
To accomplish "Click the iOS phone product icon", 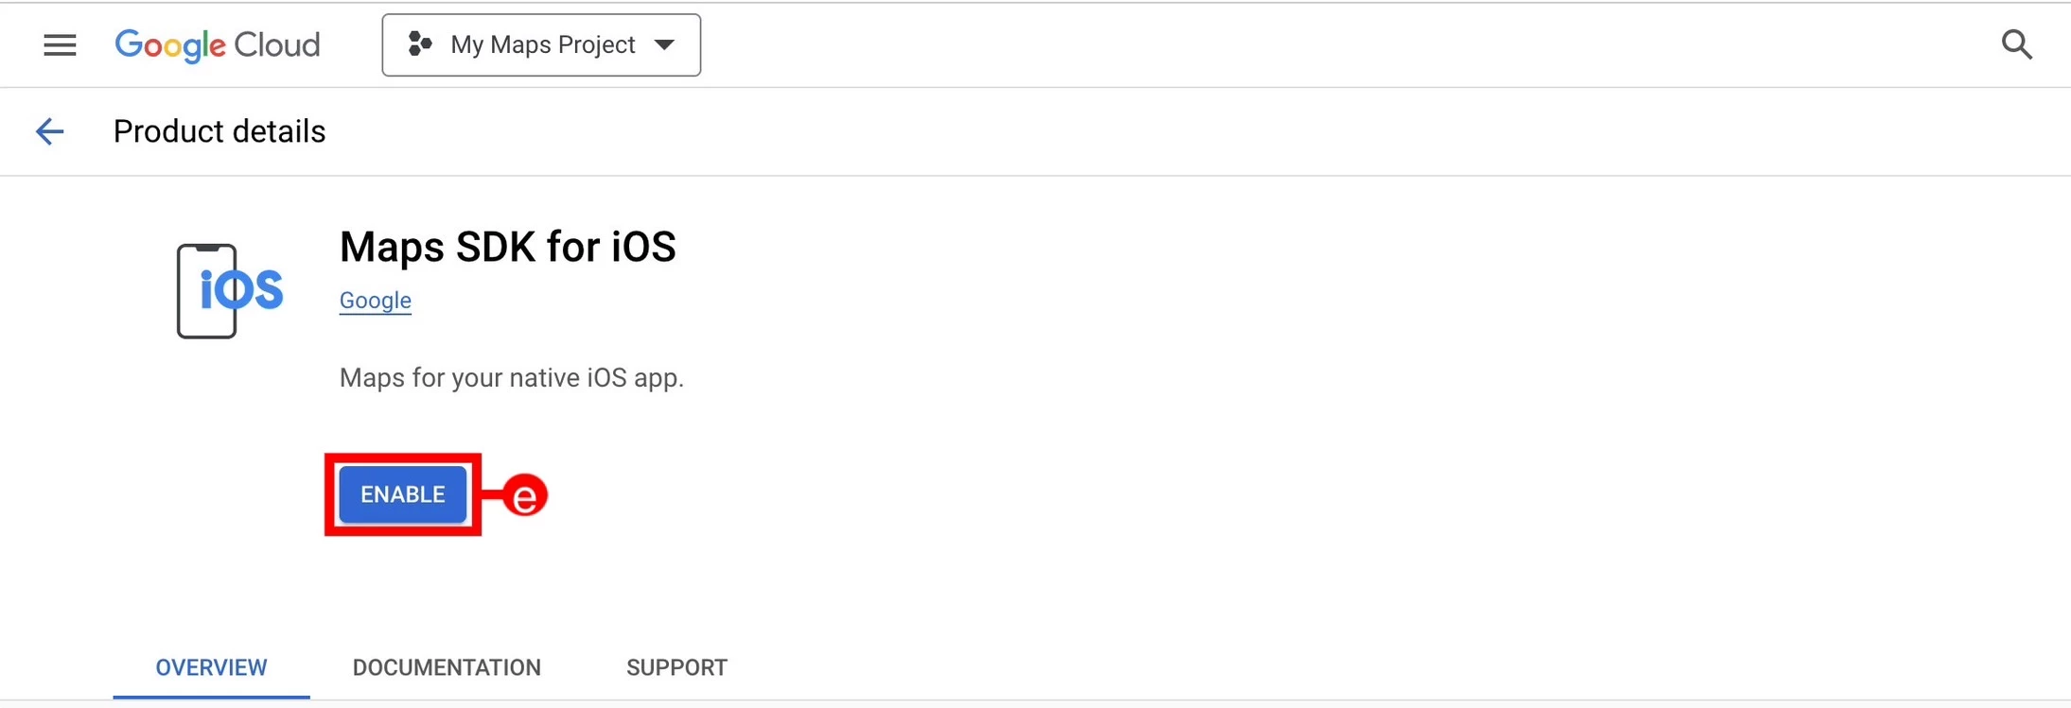I will pyautogui.click(x=230, y=290).
